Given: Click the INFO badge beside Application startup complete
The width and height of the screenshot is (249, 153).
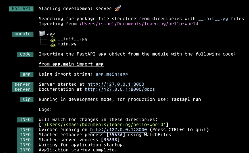Looking at the screenshot, I should click(25, 150).
